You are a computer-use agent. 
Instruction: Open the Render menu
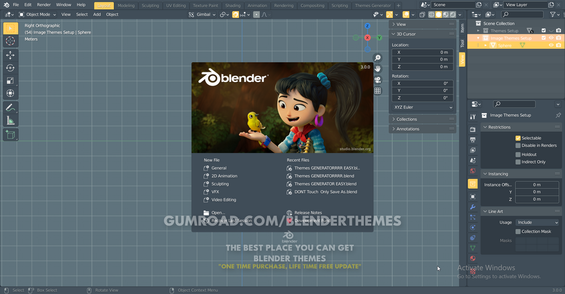[44, 4]
